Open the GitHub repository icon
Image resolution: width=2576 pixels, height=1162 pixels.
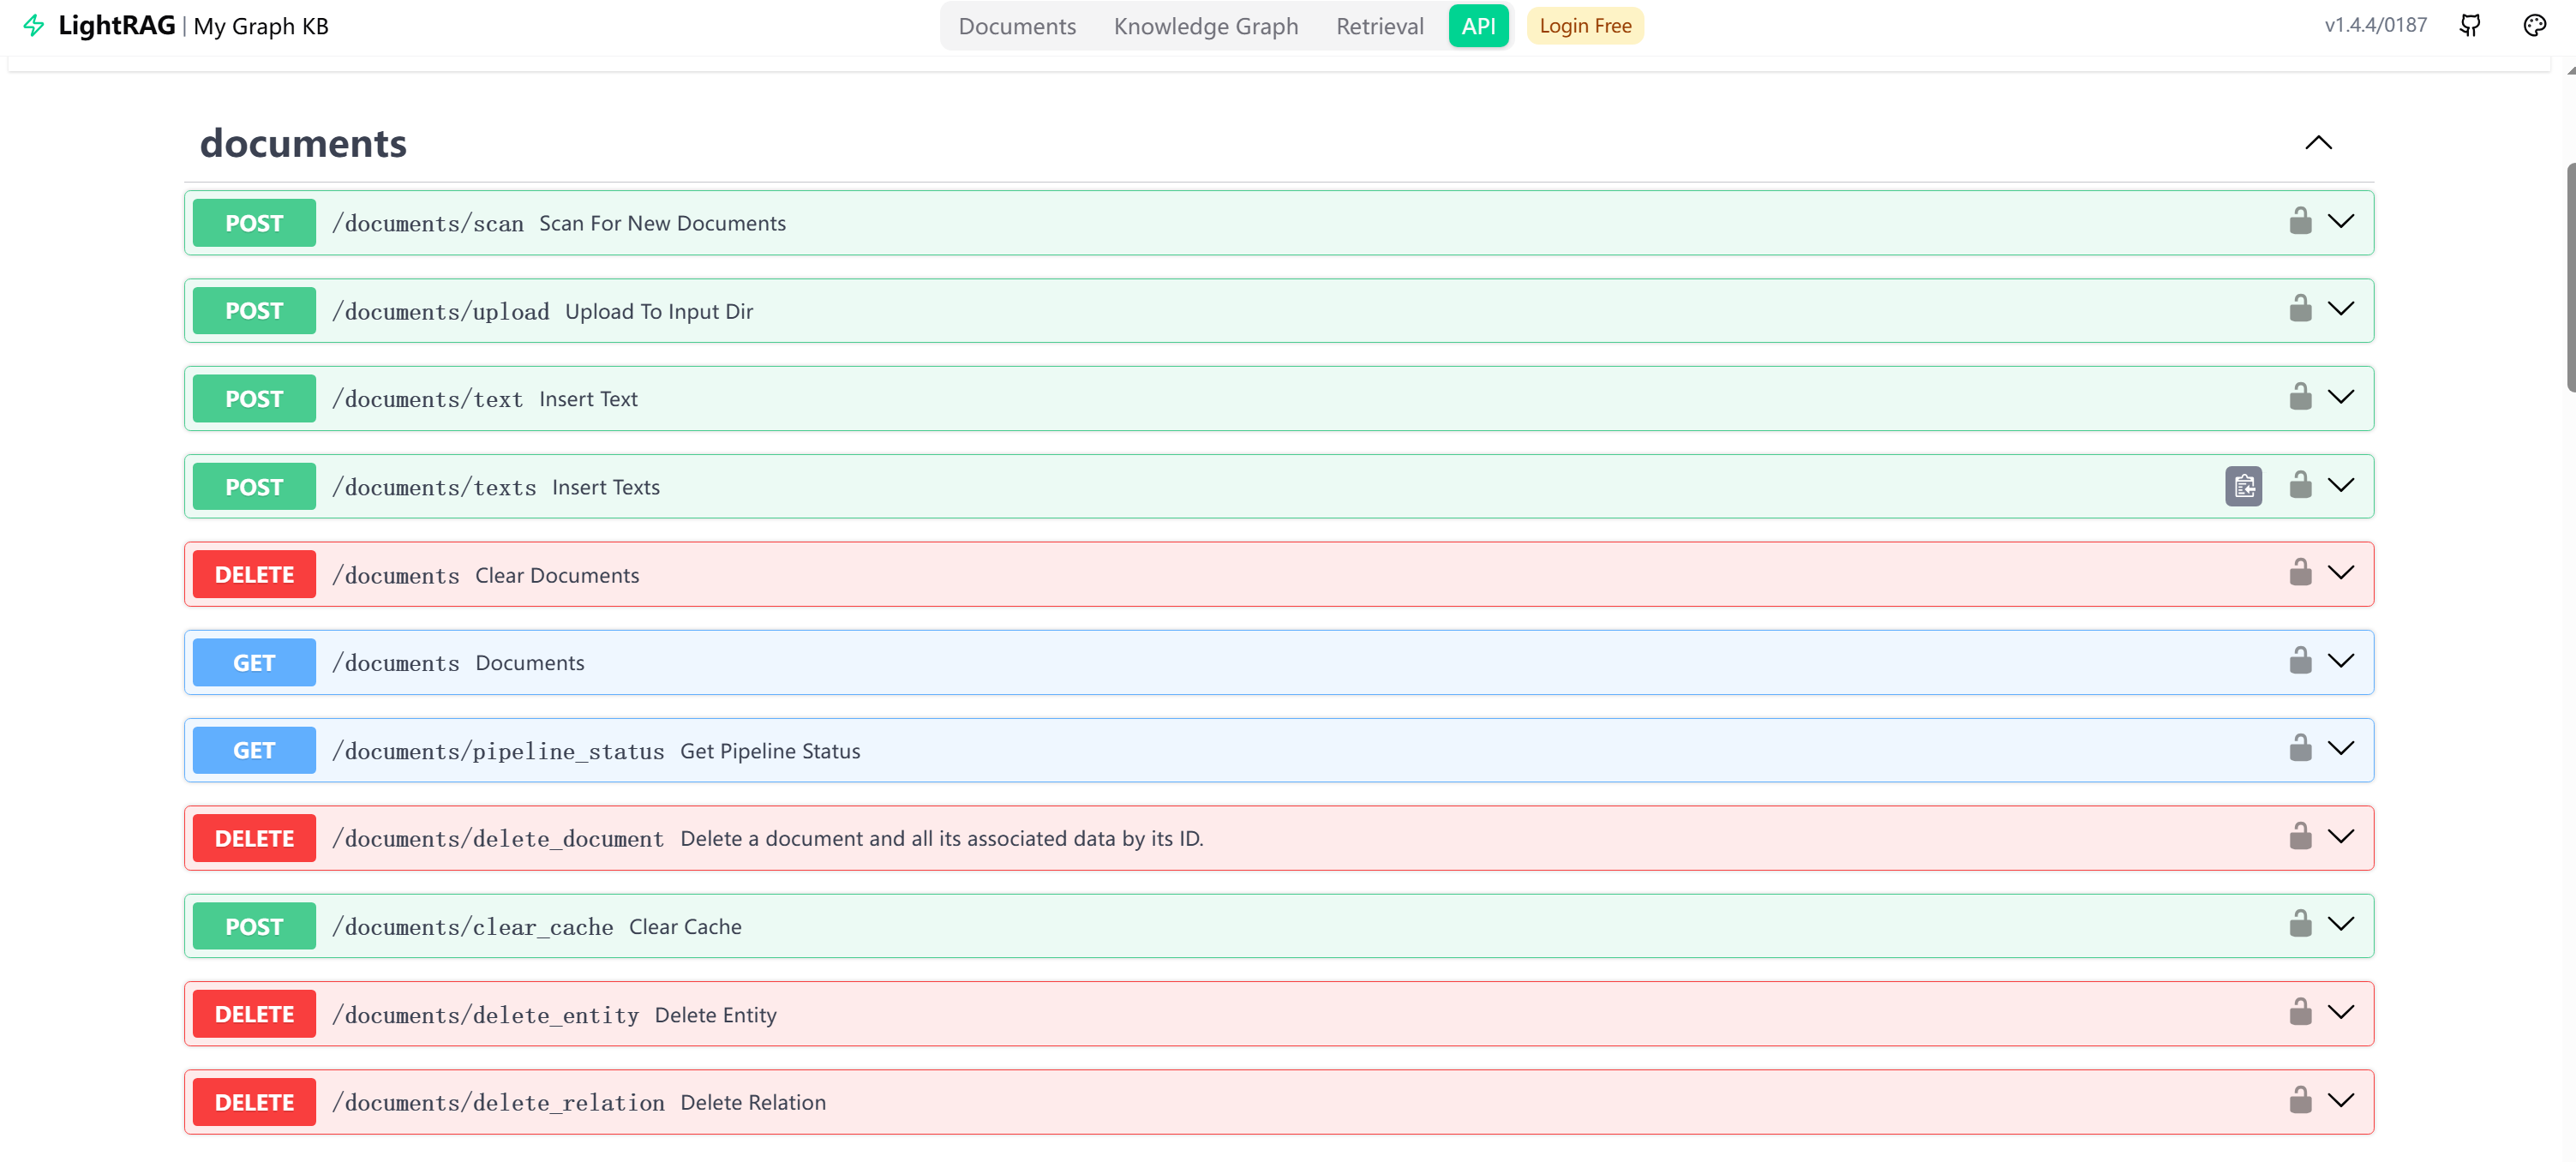(x=2469, y=26)
